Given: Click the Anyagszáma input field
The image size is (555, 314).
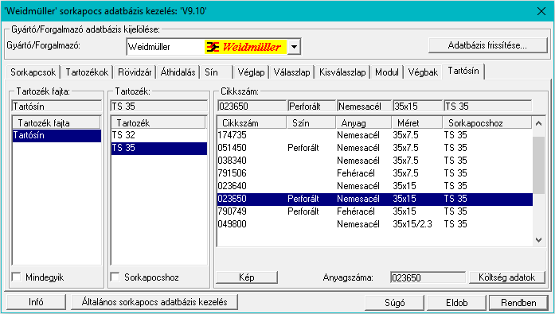Looking at the screenshot, I should point(428,277).
